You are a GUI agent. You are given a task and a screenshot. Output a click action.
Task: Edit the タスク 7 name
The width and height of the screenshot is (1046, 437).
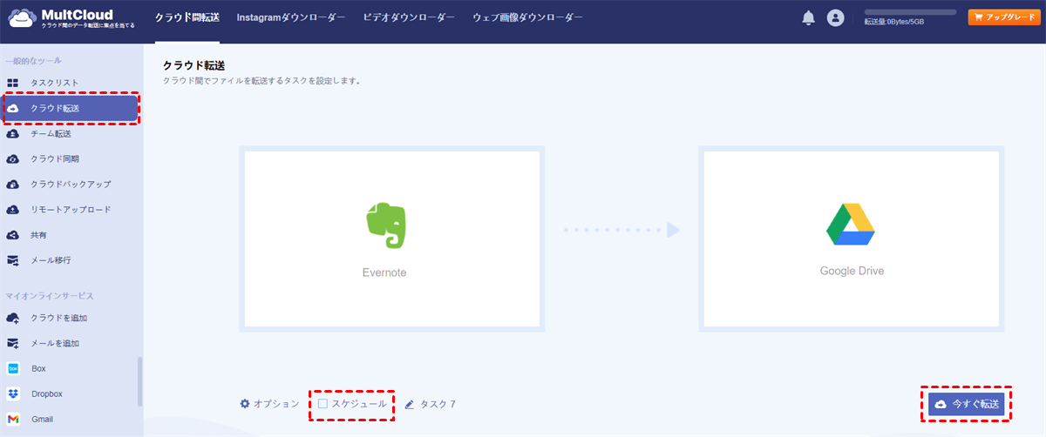(430, 404)
